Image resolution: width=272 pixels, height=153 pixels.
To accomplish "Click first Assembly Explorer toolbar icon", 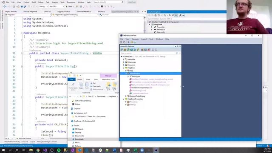I will click(x=122, y=50).
